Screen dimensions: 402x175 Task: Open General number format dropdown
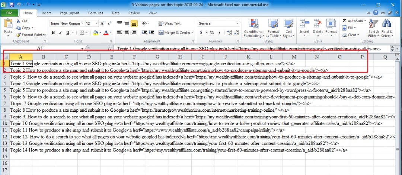tap(237, 23)
